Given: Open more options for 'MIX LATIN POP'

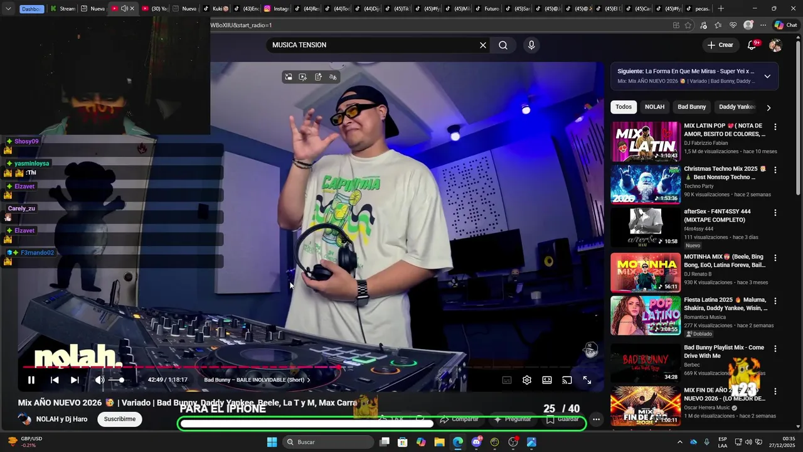Looking at the screenshot, I should 775,127.
